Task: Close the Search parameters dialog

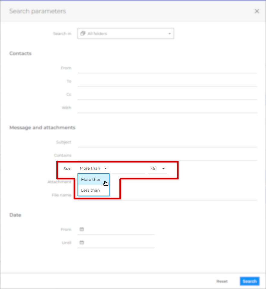Action: [x=257, y=11]
